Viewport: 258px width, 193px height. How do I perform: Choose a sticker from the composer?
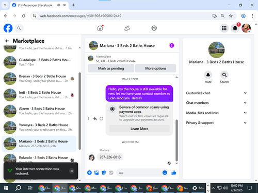pos(104,173)
